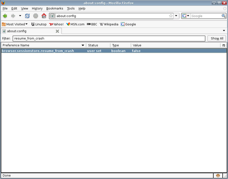This screenshot has width=228, height=179.
Task: Go back with the green arrow
Action: tap(5, 16)
